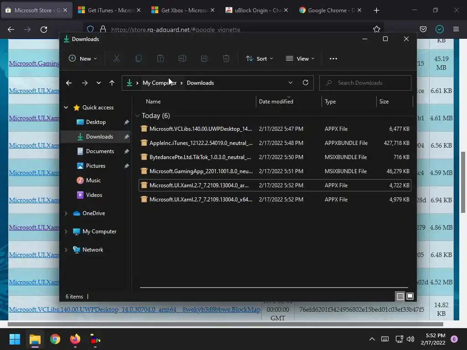Switch to large thumbnails view icon
The height and width of the screenshot is (350, 467).
point(410,296)
